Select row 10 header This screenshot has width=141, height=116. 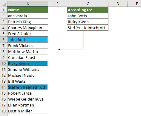(4, 63)
